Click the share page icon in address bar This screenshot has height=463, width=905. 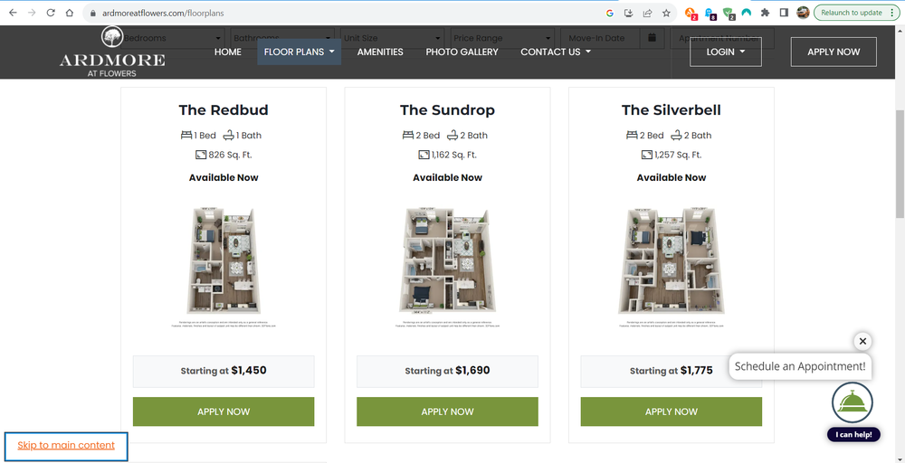(648, 14)
